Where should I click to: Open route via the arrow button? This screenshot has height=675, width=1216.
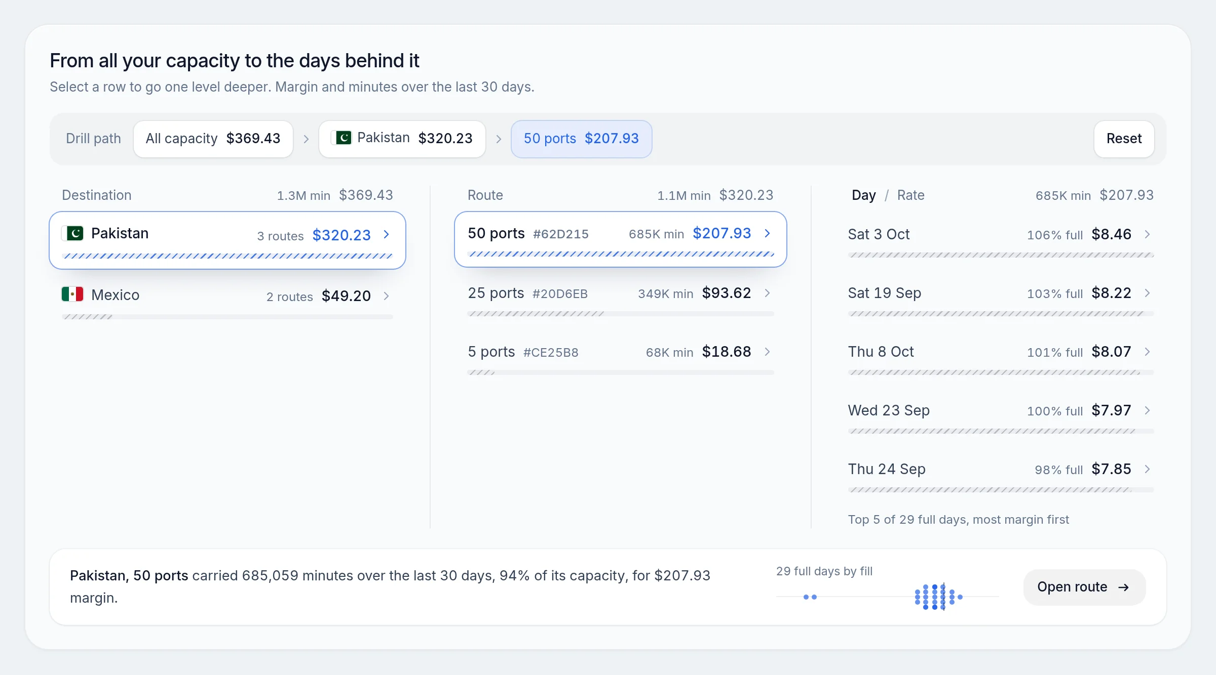point(1084,587)
